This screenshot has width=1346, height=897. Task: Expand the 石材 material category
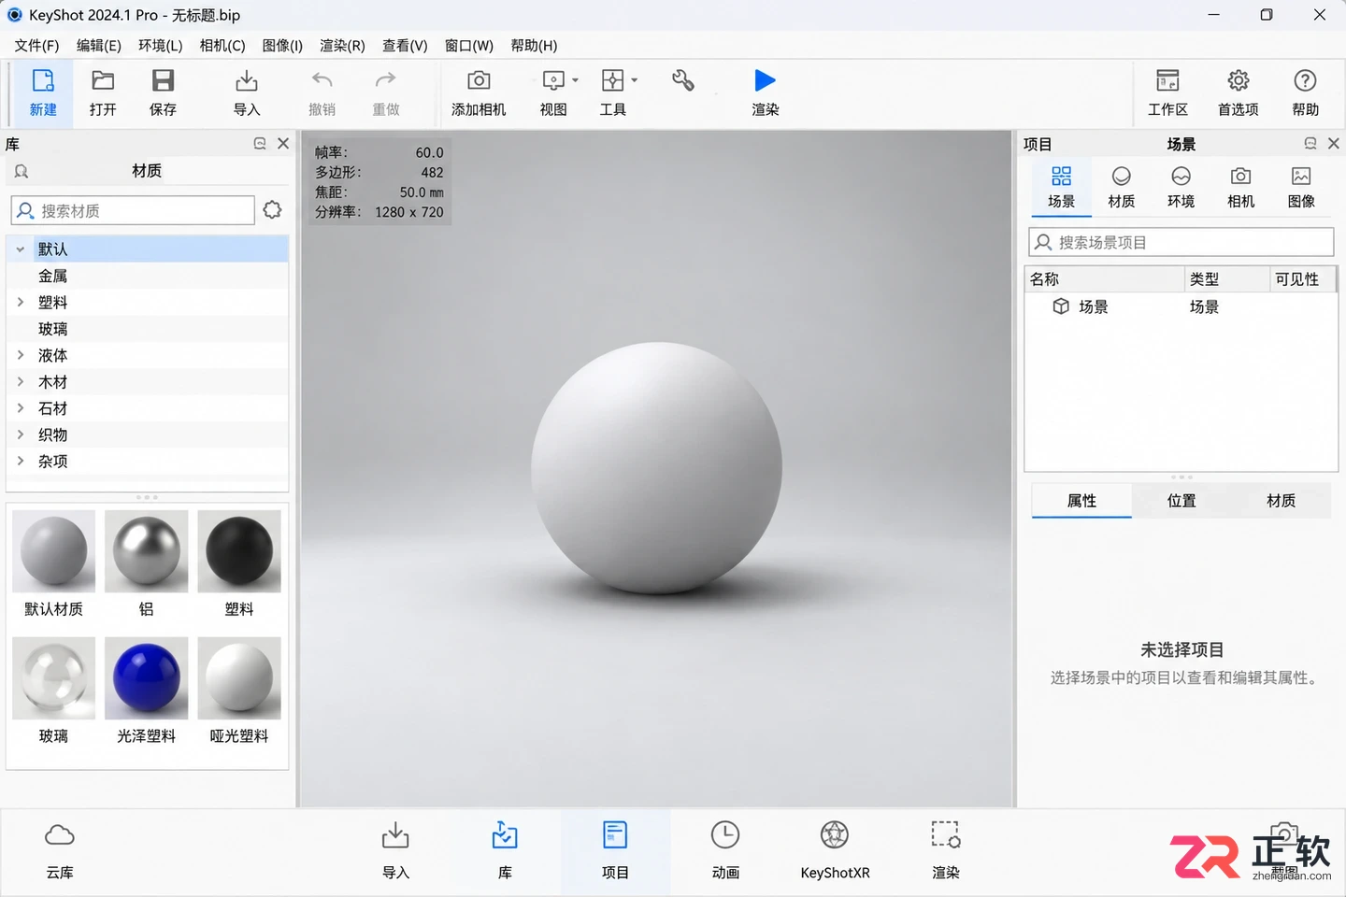coord(20,408)
